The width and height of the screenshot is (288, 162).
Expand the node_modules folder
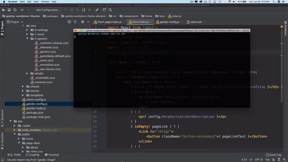point(14,130)
